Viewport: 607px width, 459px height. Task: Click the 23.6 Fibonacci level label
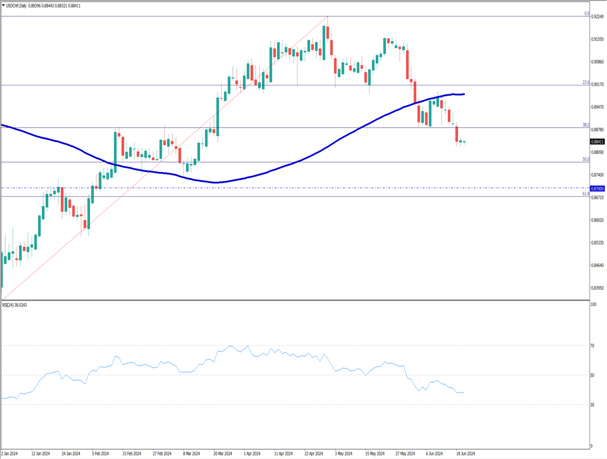point(585,82)
